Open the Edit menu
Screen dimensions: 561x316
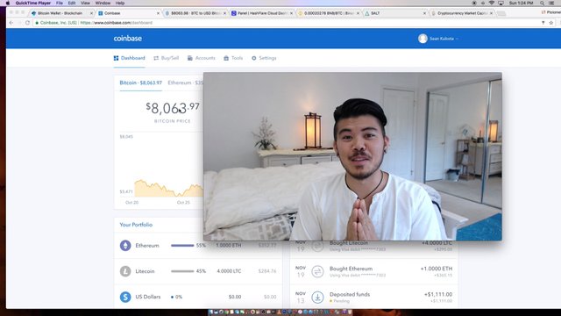tap(72, 3)
